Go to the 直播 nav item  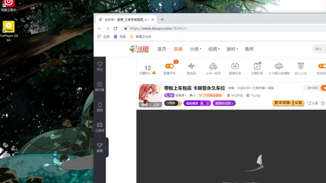pos(178,49)
